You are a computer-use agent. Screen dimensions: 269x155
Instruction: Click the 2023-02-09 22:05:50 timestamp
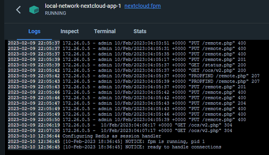tap(34, 119)
